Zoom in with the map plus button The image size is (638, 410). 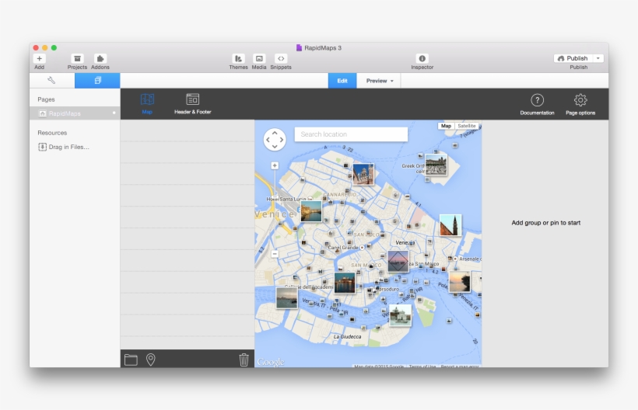tap(275, 165)
